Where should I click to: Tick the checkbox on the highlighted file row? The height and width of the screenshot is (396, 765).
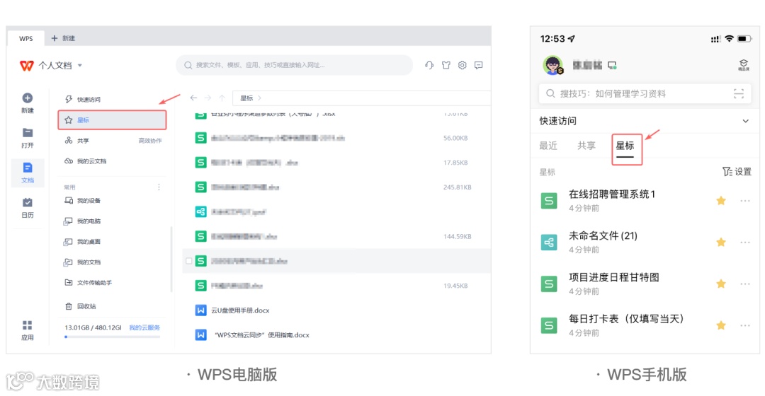(189, 261)
